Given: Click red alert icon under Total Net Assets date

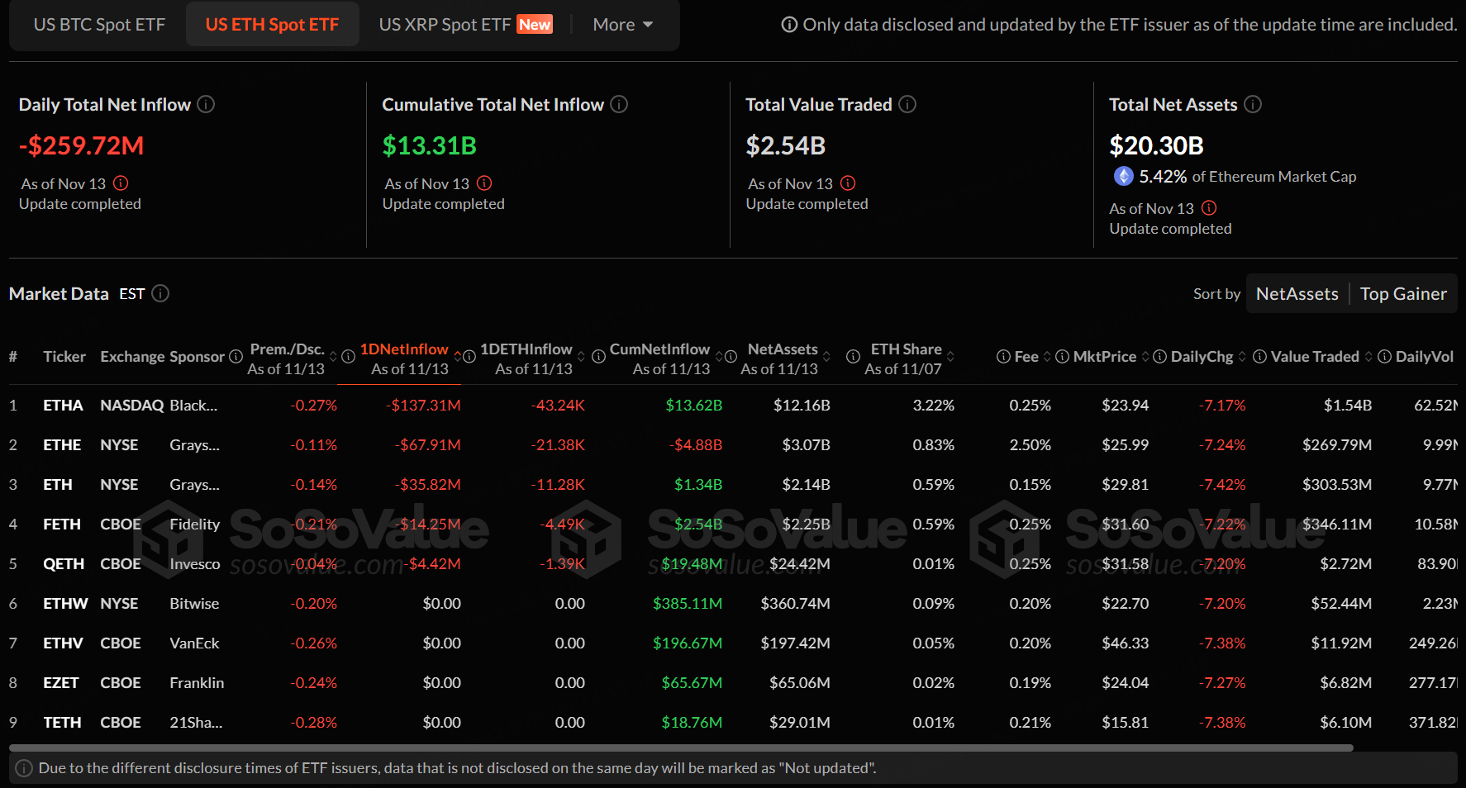Looking at the screenshot, I should [x=1209, y=208].
